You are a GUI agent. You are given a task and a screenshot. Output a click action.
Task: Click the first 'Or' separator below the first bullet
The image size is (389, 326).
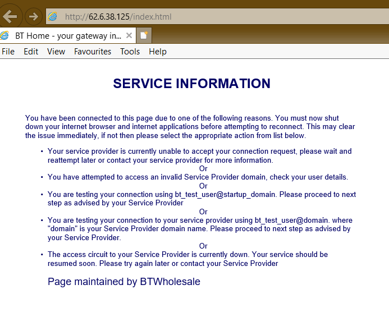pos(203,168)
